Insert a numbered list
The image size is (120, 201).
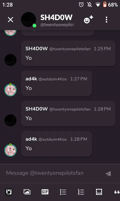[81, 192]
